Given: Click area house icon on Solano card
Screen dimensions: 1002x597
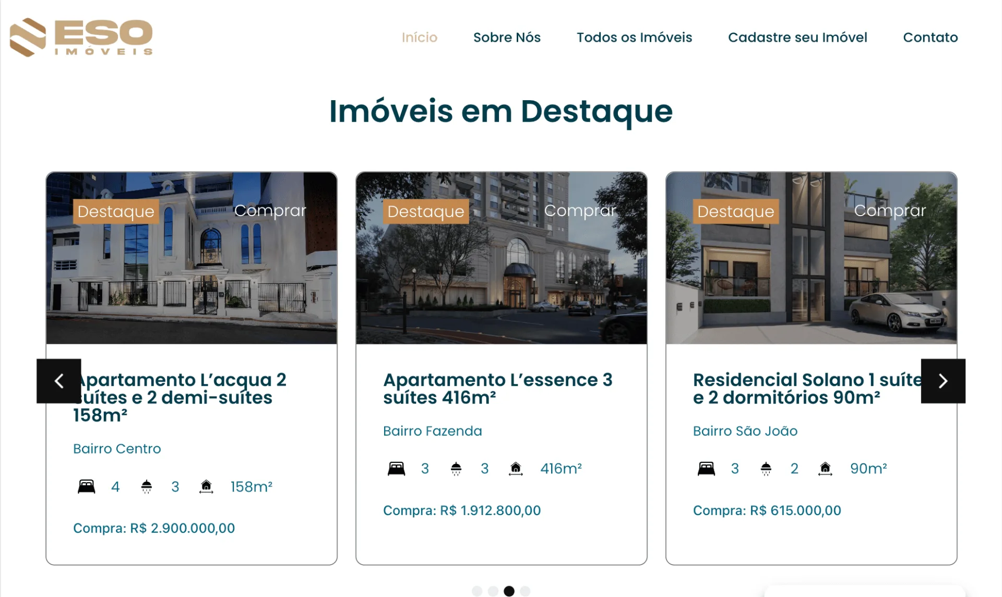Looking at the screenshot, I should click(825, 469).
